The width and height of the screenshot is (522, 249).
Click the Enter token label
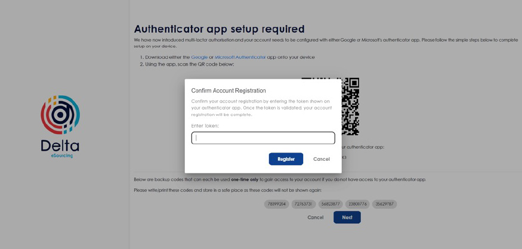[205, 126]
